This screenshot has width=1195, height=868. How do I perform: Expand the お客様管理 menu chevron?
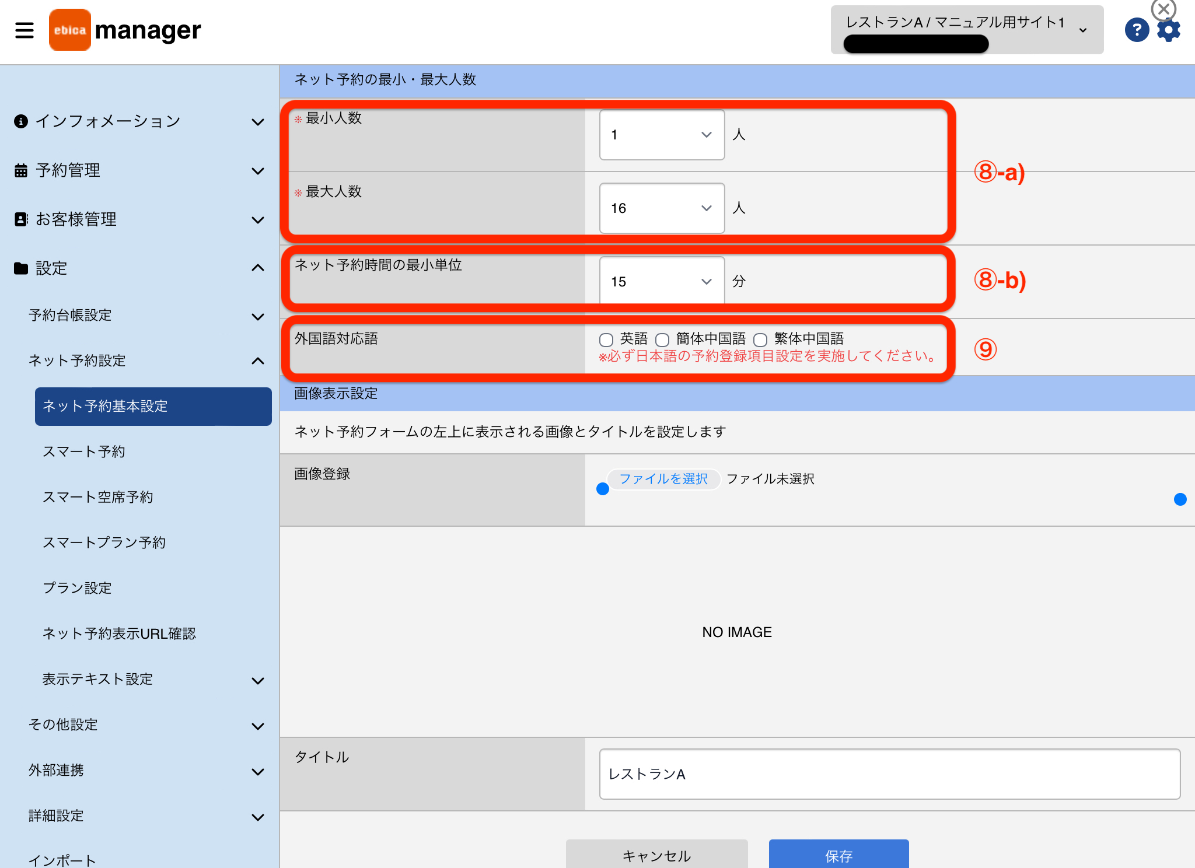(x=257, y=220)
